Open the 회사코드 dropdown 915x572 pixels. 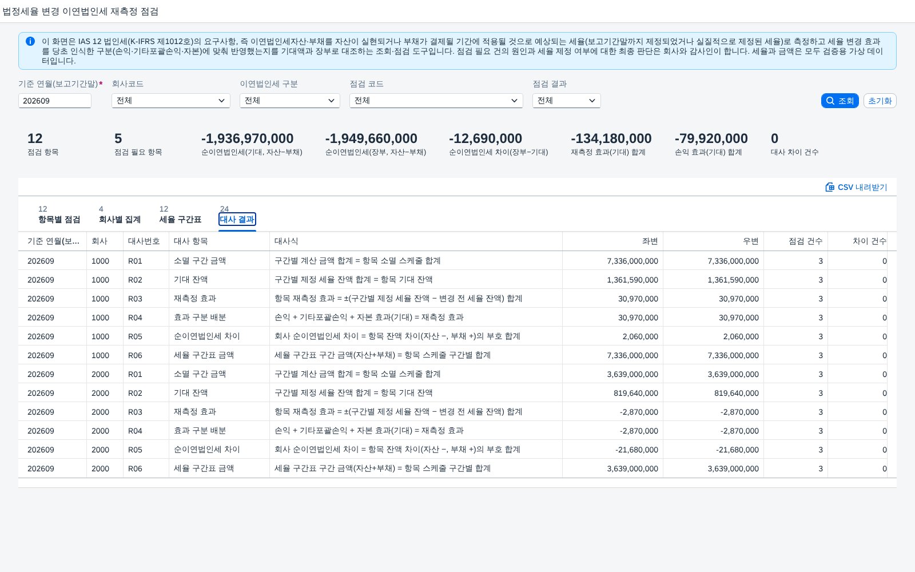[x=171, y=101]
